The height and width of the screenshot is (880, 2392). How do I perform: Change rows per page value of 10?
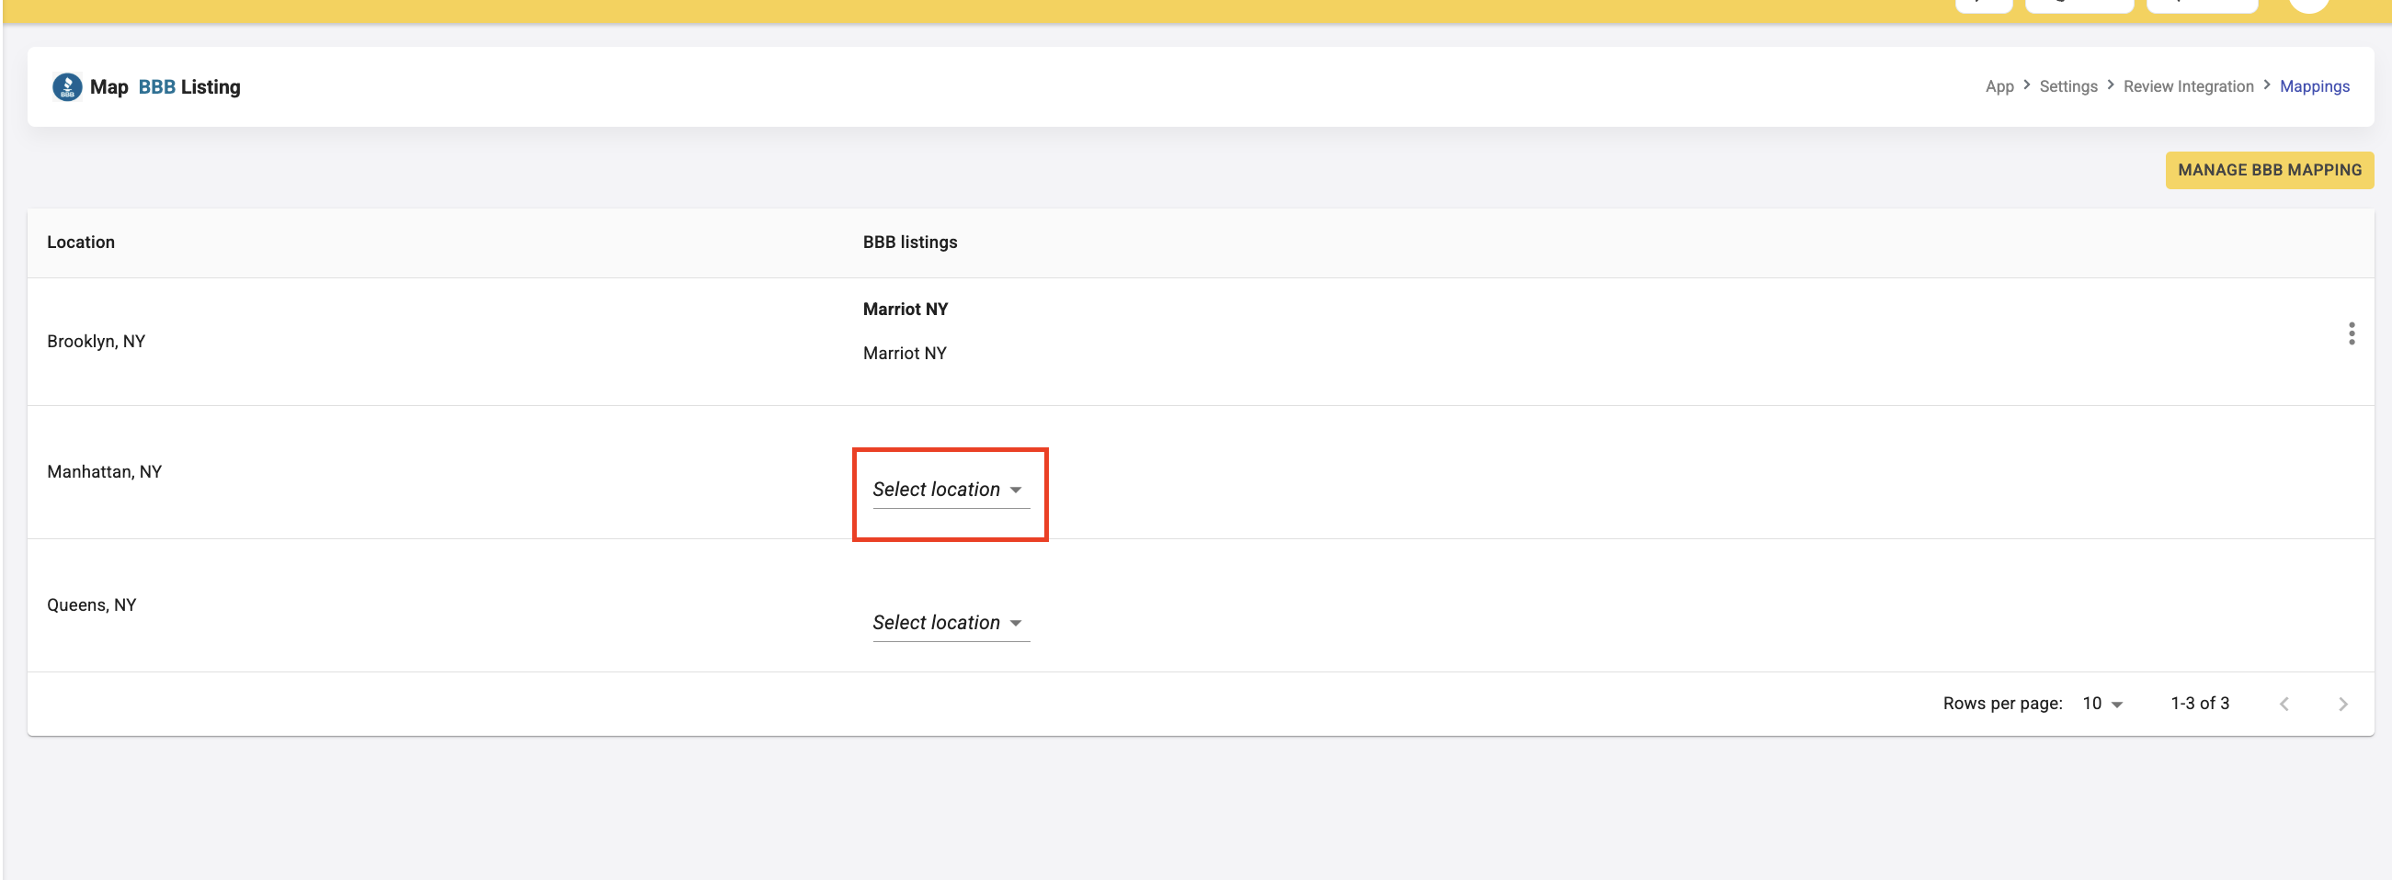click(2102, 704)
